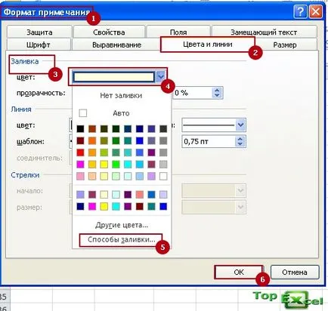
Task: Open the fill color dropdown arrow
Action: (x=161, y=77)
